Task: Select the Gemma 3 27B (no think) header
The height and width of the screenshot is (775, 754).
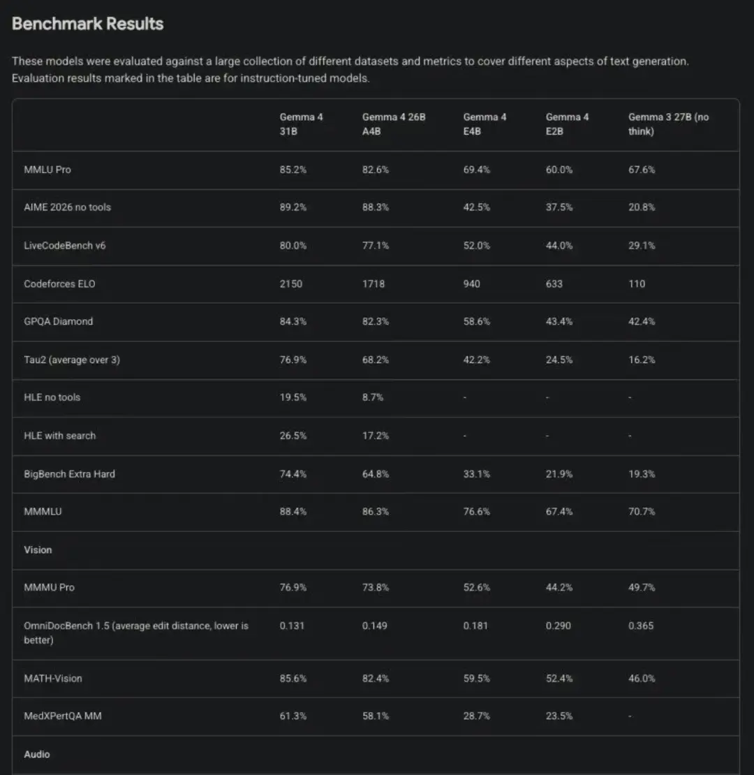Action: pos(668,124)
